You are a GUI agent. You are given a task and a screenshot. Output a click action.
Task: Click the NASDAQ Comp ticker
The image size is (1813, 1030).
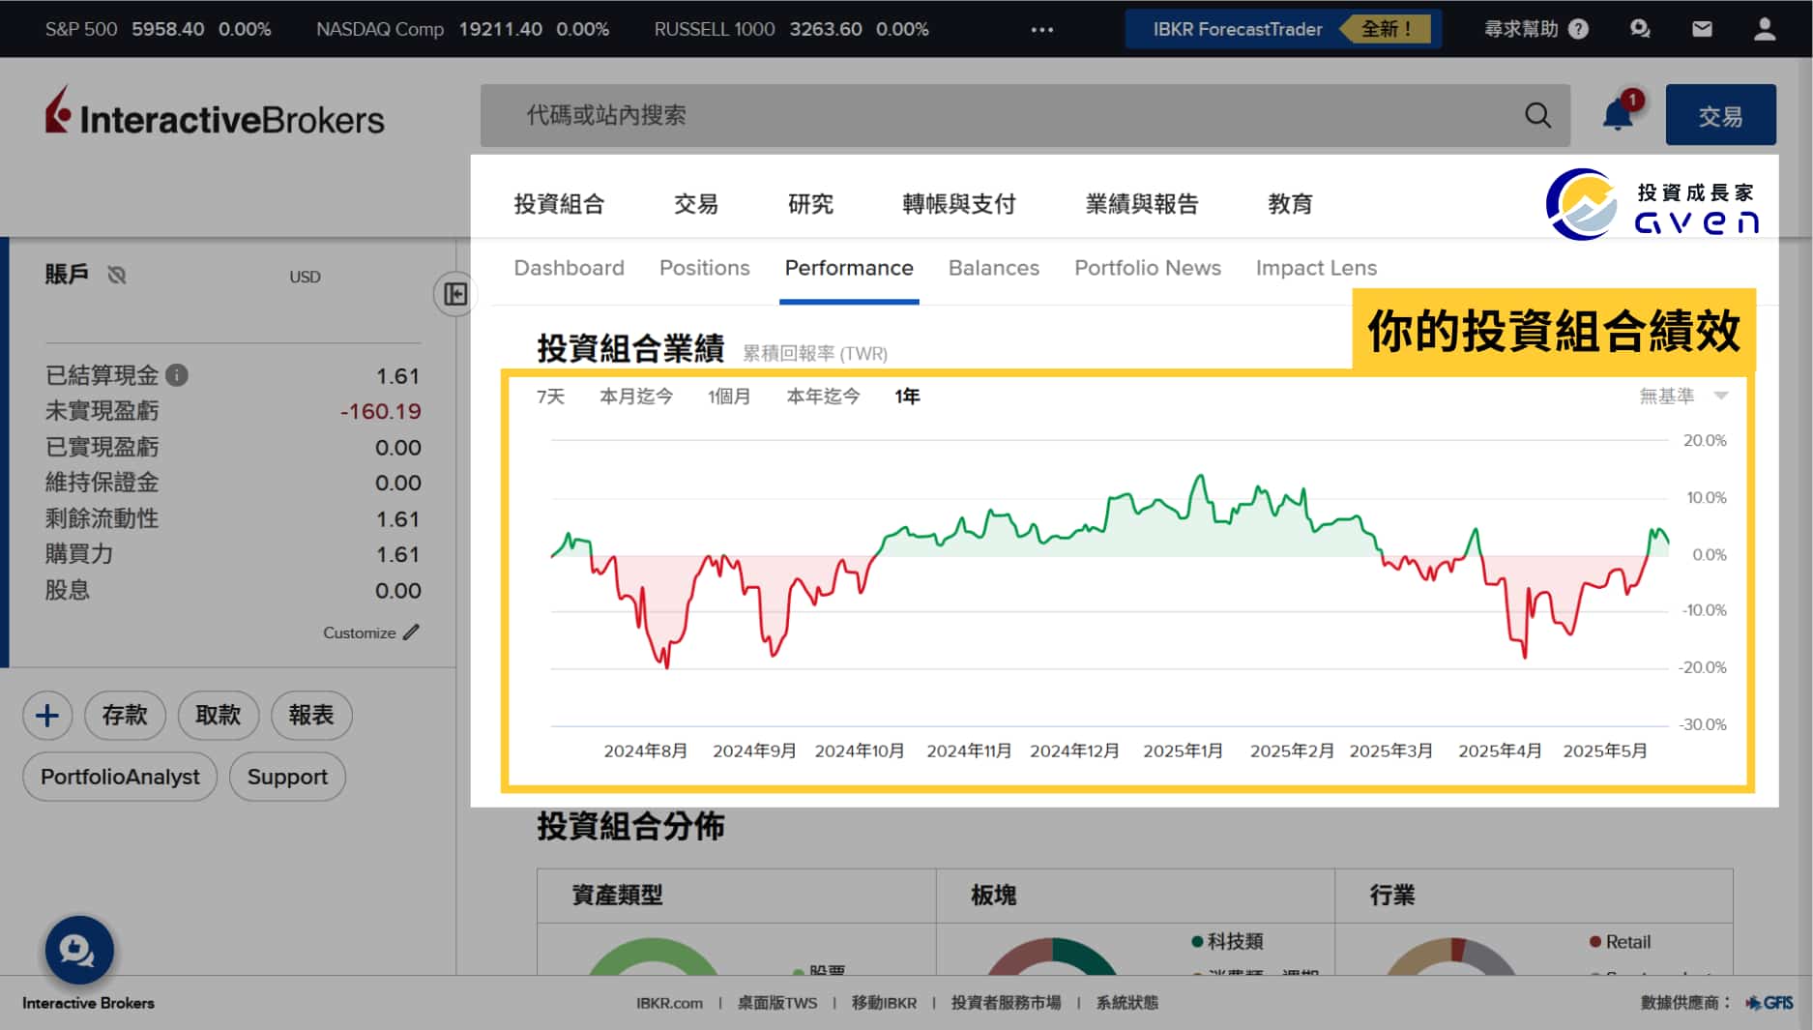coord(462,29)
